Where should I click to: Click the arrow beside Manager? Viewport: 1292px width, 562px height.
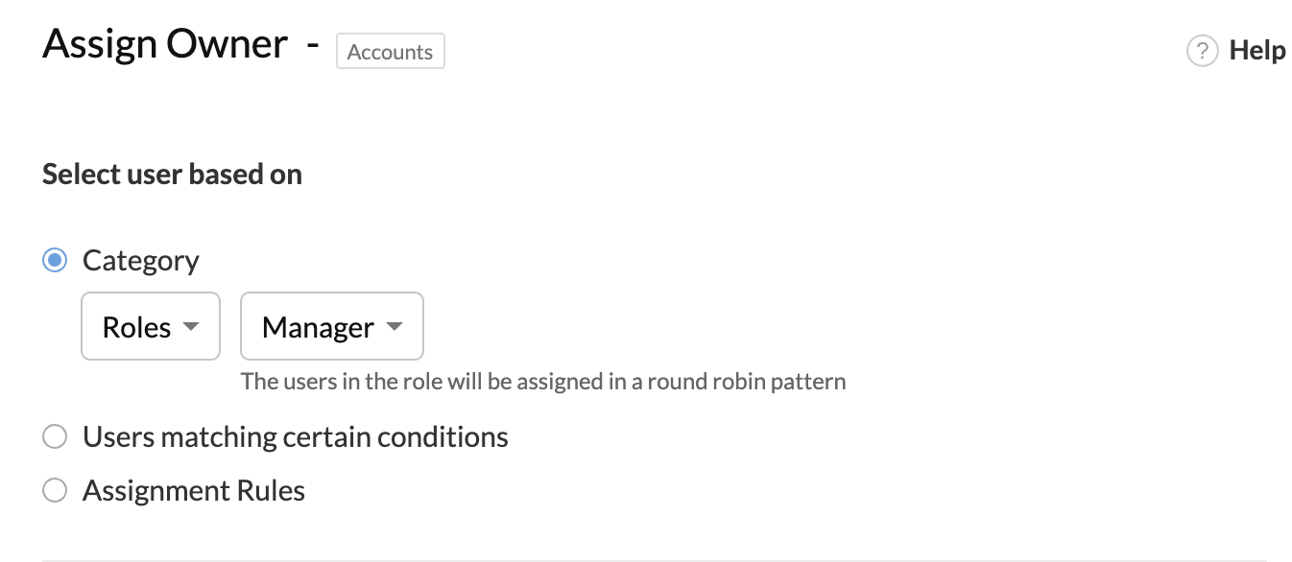pyautogui.click(x=394, y=327)
